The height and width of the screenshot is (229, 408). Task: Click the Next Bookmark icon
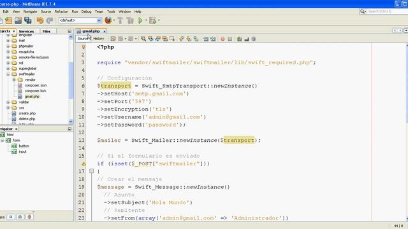click(x=189, y=39)
